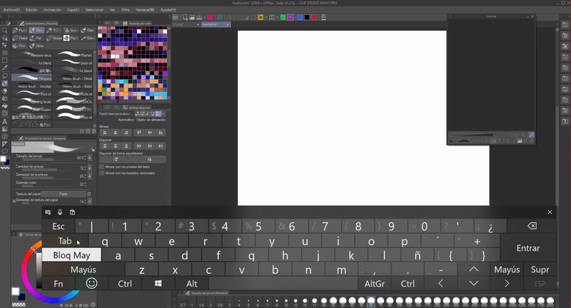Click the microphone icon on keyboard bar
Screen dimensions: 571x308
pos(60,212)
